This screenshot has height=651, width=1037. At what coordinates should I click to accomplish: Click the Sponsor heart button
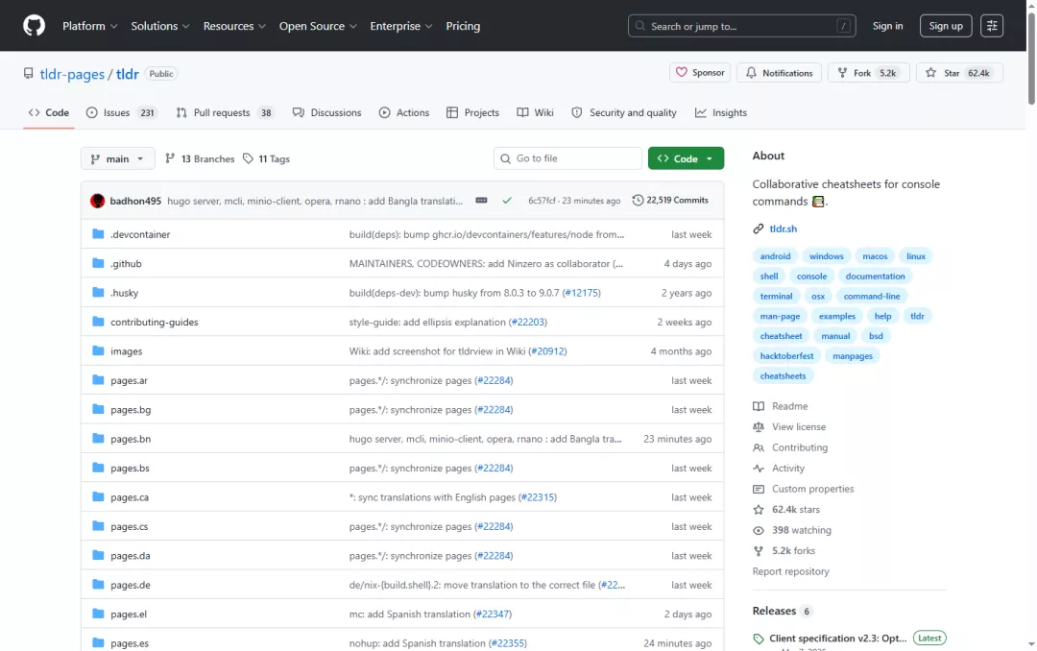point(700,73)
